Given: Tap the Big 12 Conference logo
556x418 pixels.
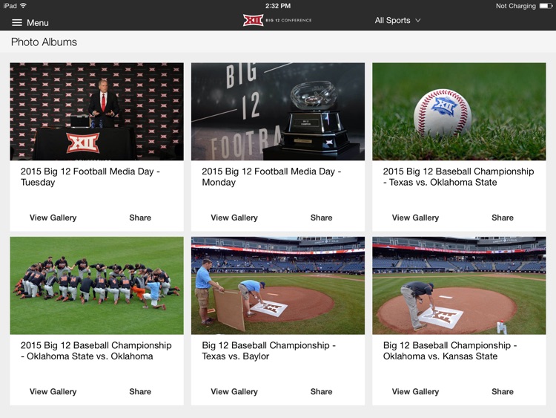Looking at the screenshot, I should [x=277, y=20].
